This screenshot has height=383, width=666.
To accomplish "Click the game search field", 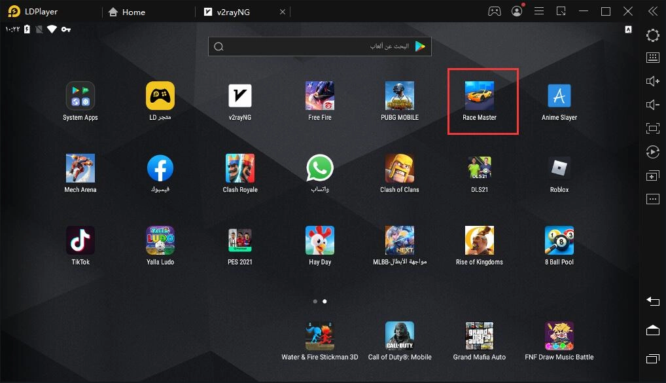I will pyautogui.click(x=320, y=46).
